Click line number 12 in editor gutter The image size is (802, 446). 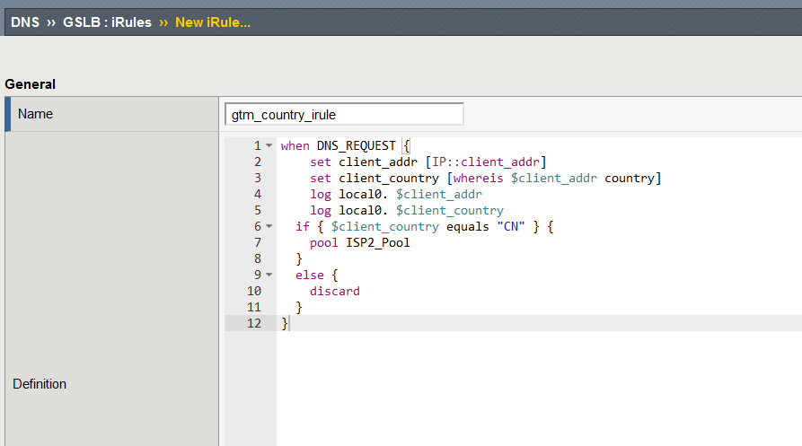254,323
